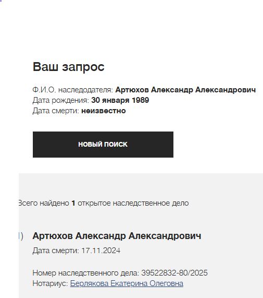
Task: Click the Дата рождения label
Action: pyautogui.click(x=61, y=100)
